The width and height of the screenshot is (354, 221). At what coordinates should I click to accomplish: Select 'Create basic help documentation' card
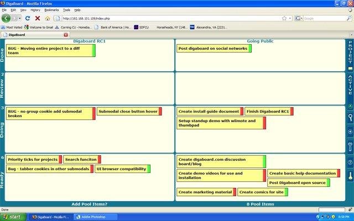[304, 173]
